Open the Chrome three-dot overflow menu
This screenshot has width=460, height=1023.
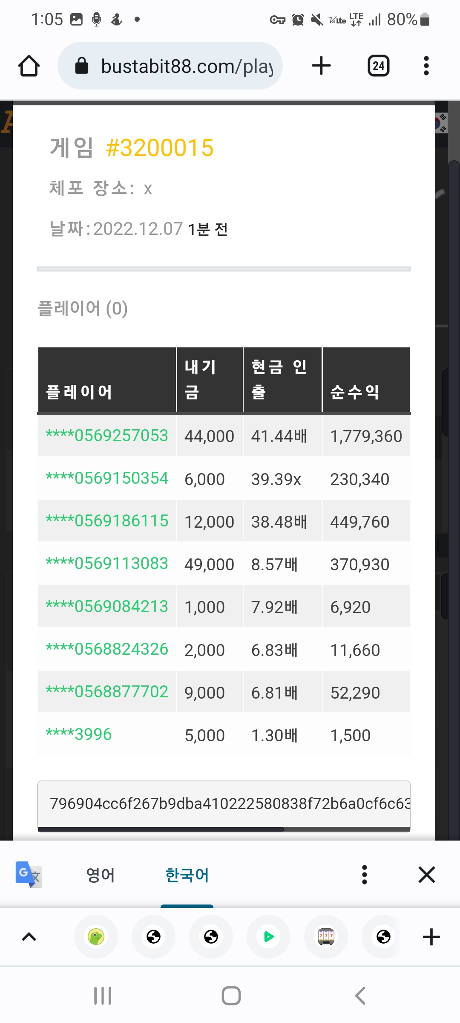click(x=426, y=66)
